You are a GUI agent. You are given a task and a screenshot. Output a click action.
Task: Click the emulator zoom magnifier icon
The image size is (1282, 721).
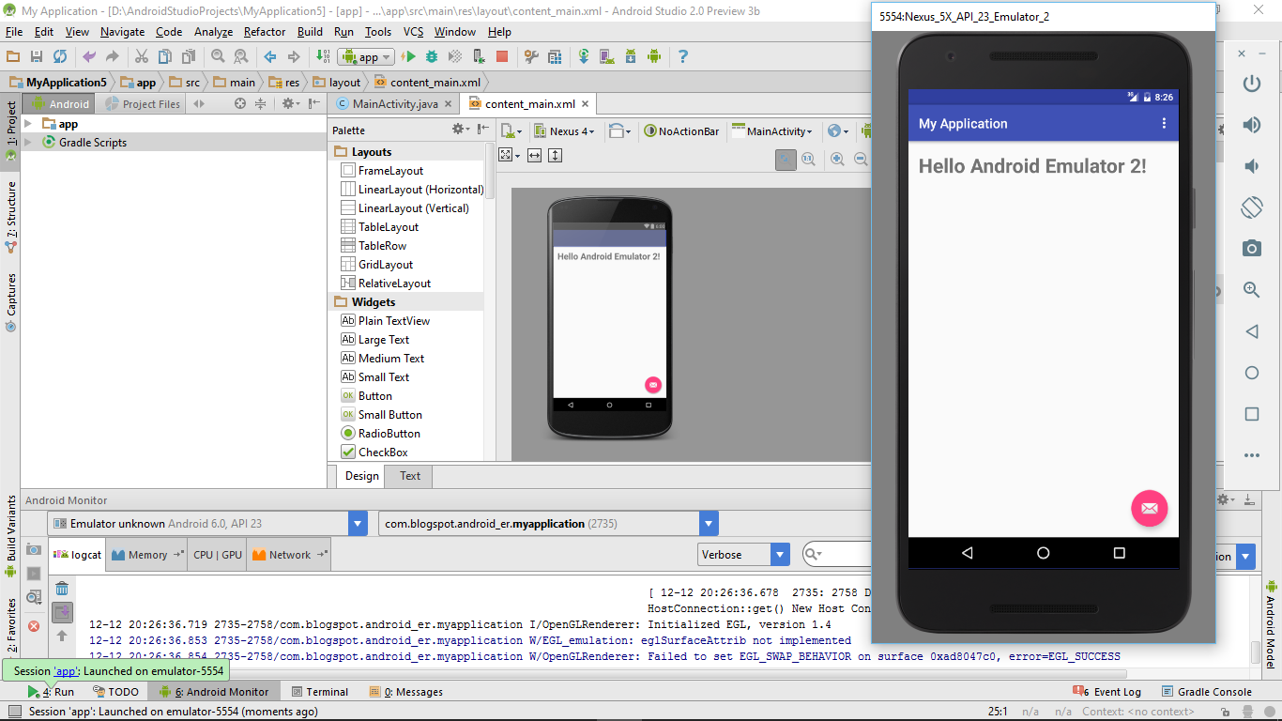(1251, 289)
